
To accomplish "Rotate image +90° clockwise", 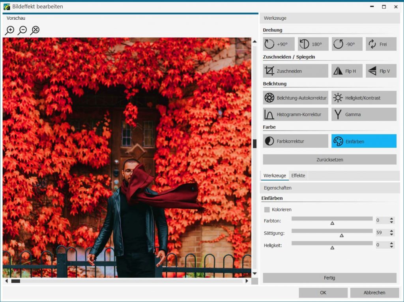I will coord(279,44).
